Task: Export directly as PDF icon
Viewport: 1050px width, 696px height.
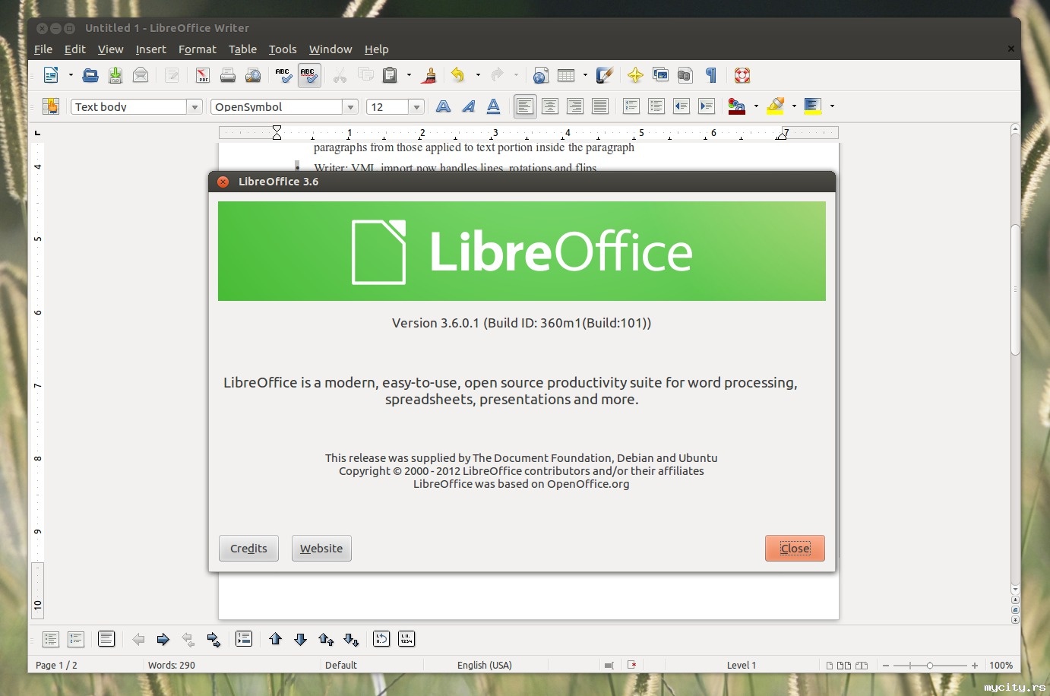Action: (202, 74)
